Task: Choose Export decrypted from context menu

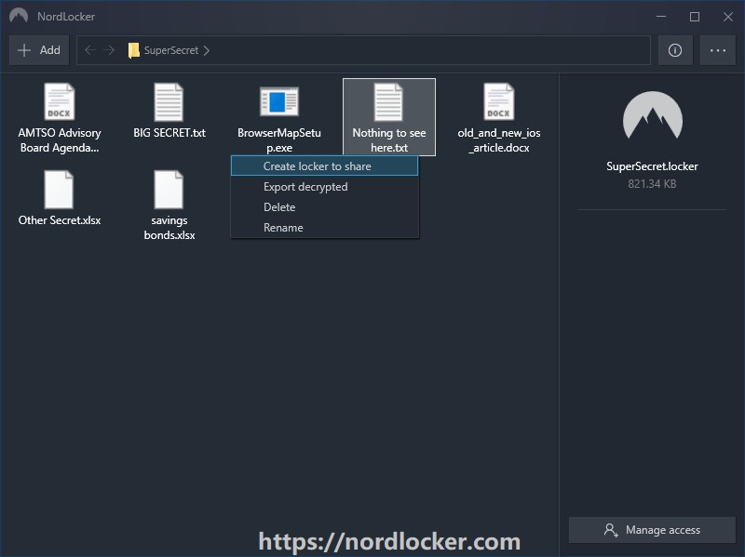Action: coord(324,187)
